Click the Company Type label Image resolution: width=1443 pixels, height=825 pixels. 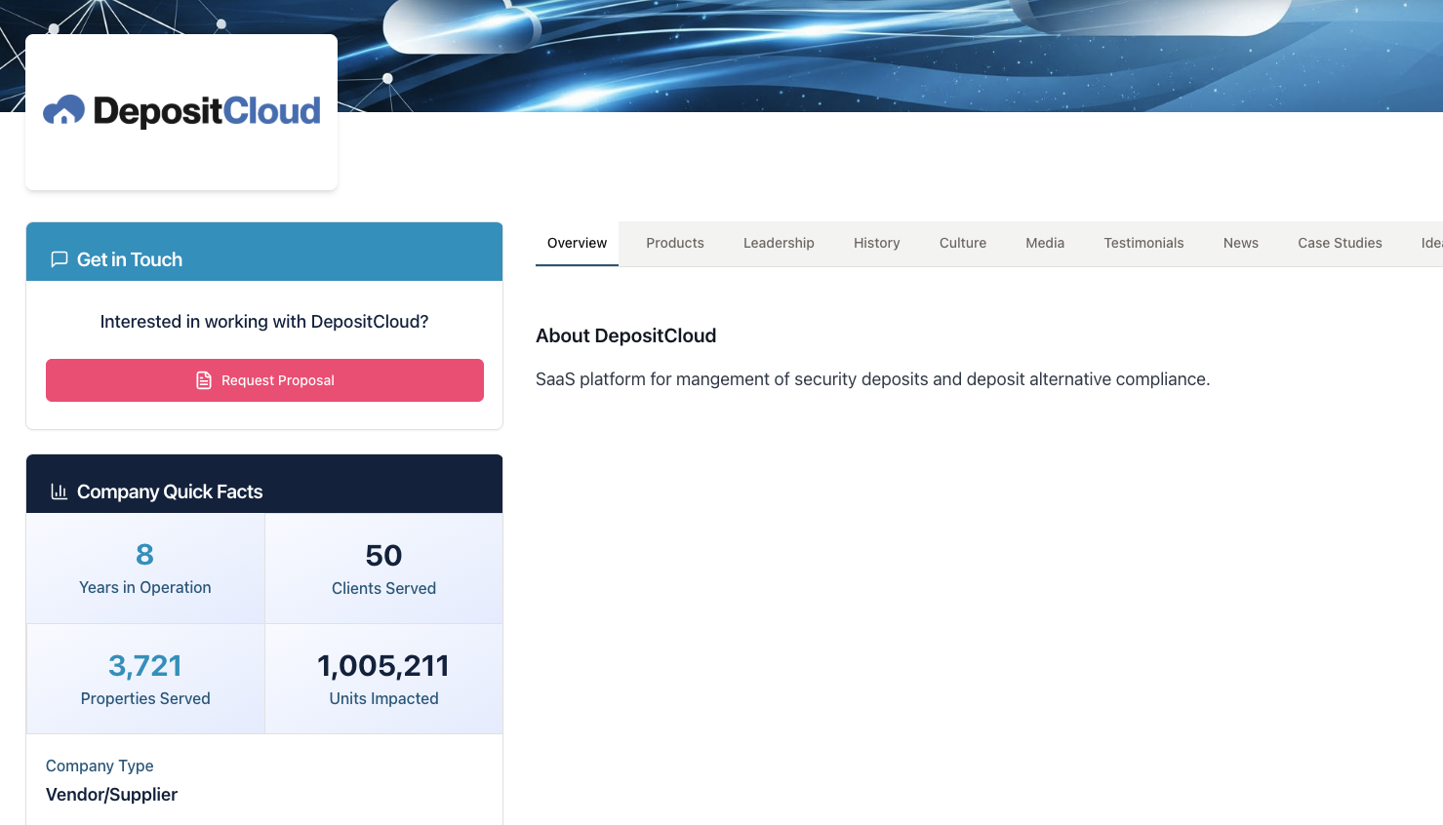(100, 766)
